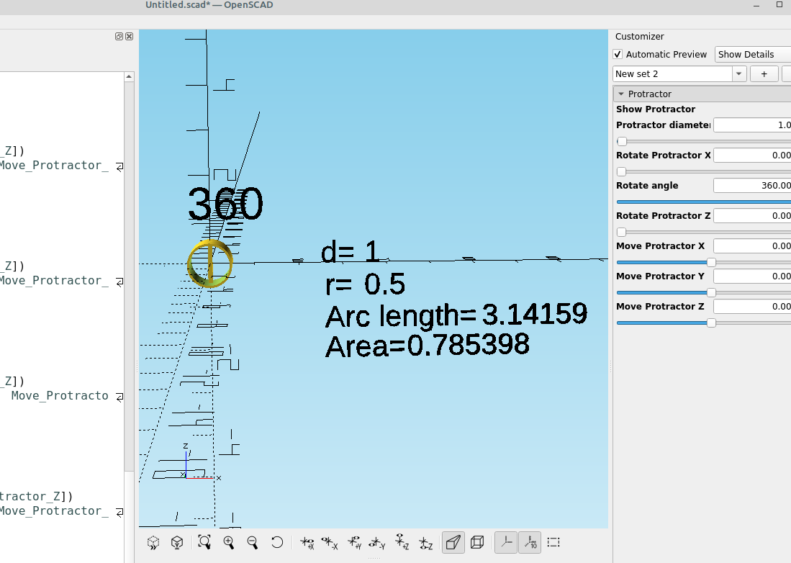Switch to orthogonal projection icon
Screen dimensions: 791x563
tap(477, 542)
